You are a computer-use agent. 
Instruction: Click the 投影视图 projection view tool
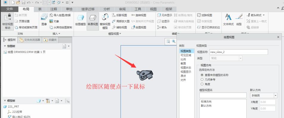click(119, 15)
